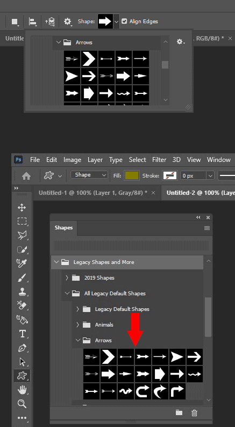This screenshot has height=427, width=235.
Task: Select the Hand tool
Action: pyautogui.click(x=22, y=390)
